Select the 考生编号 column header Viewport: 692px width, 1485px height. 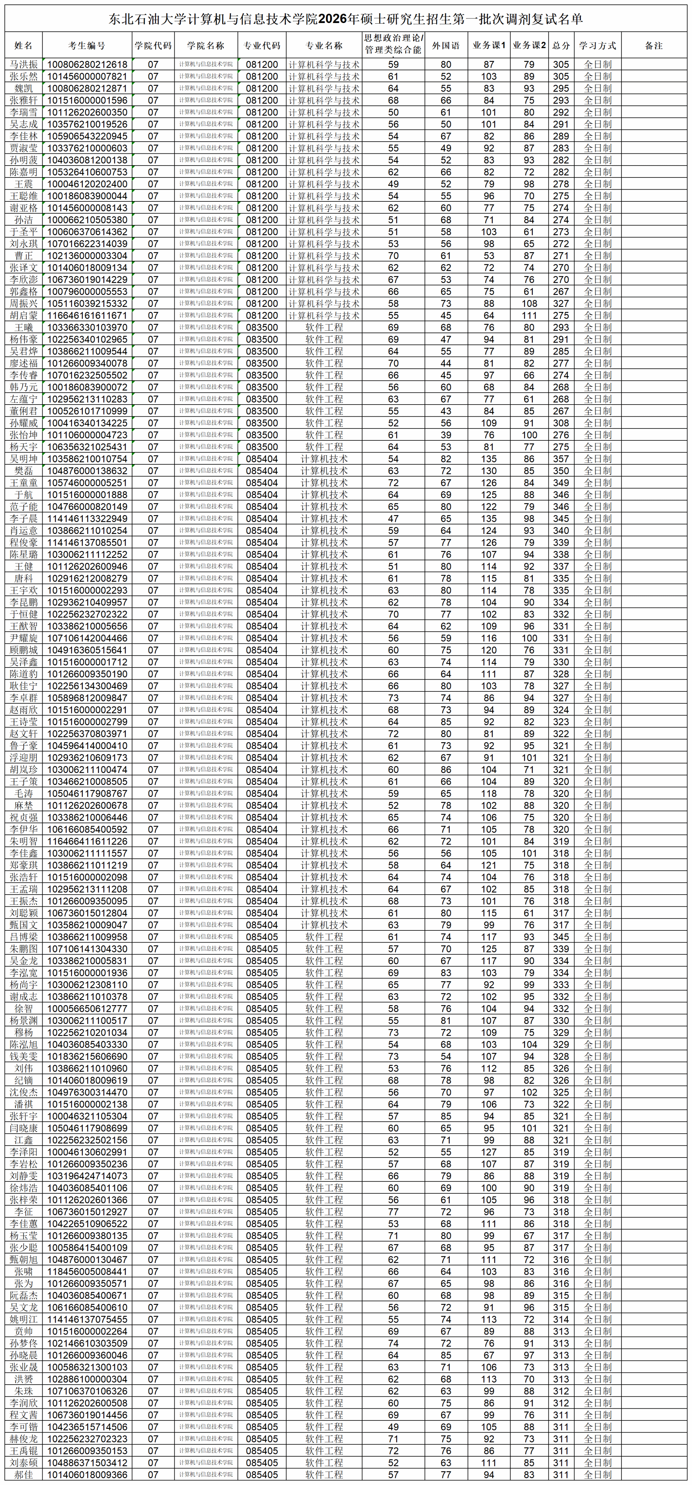(87, 46)
